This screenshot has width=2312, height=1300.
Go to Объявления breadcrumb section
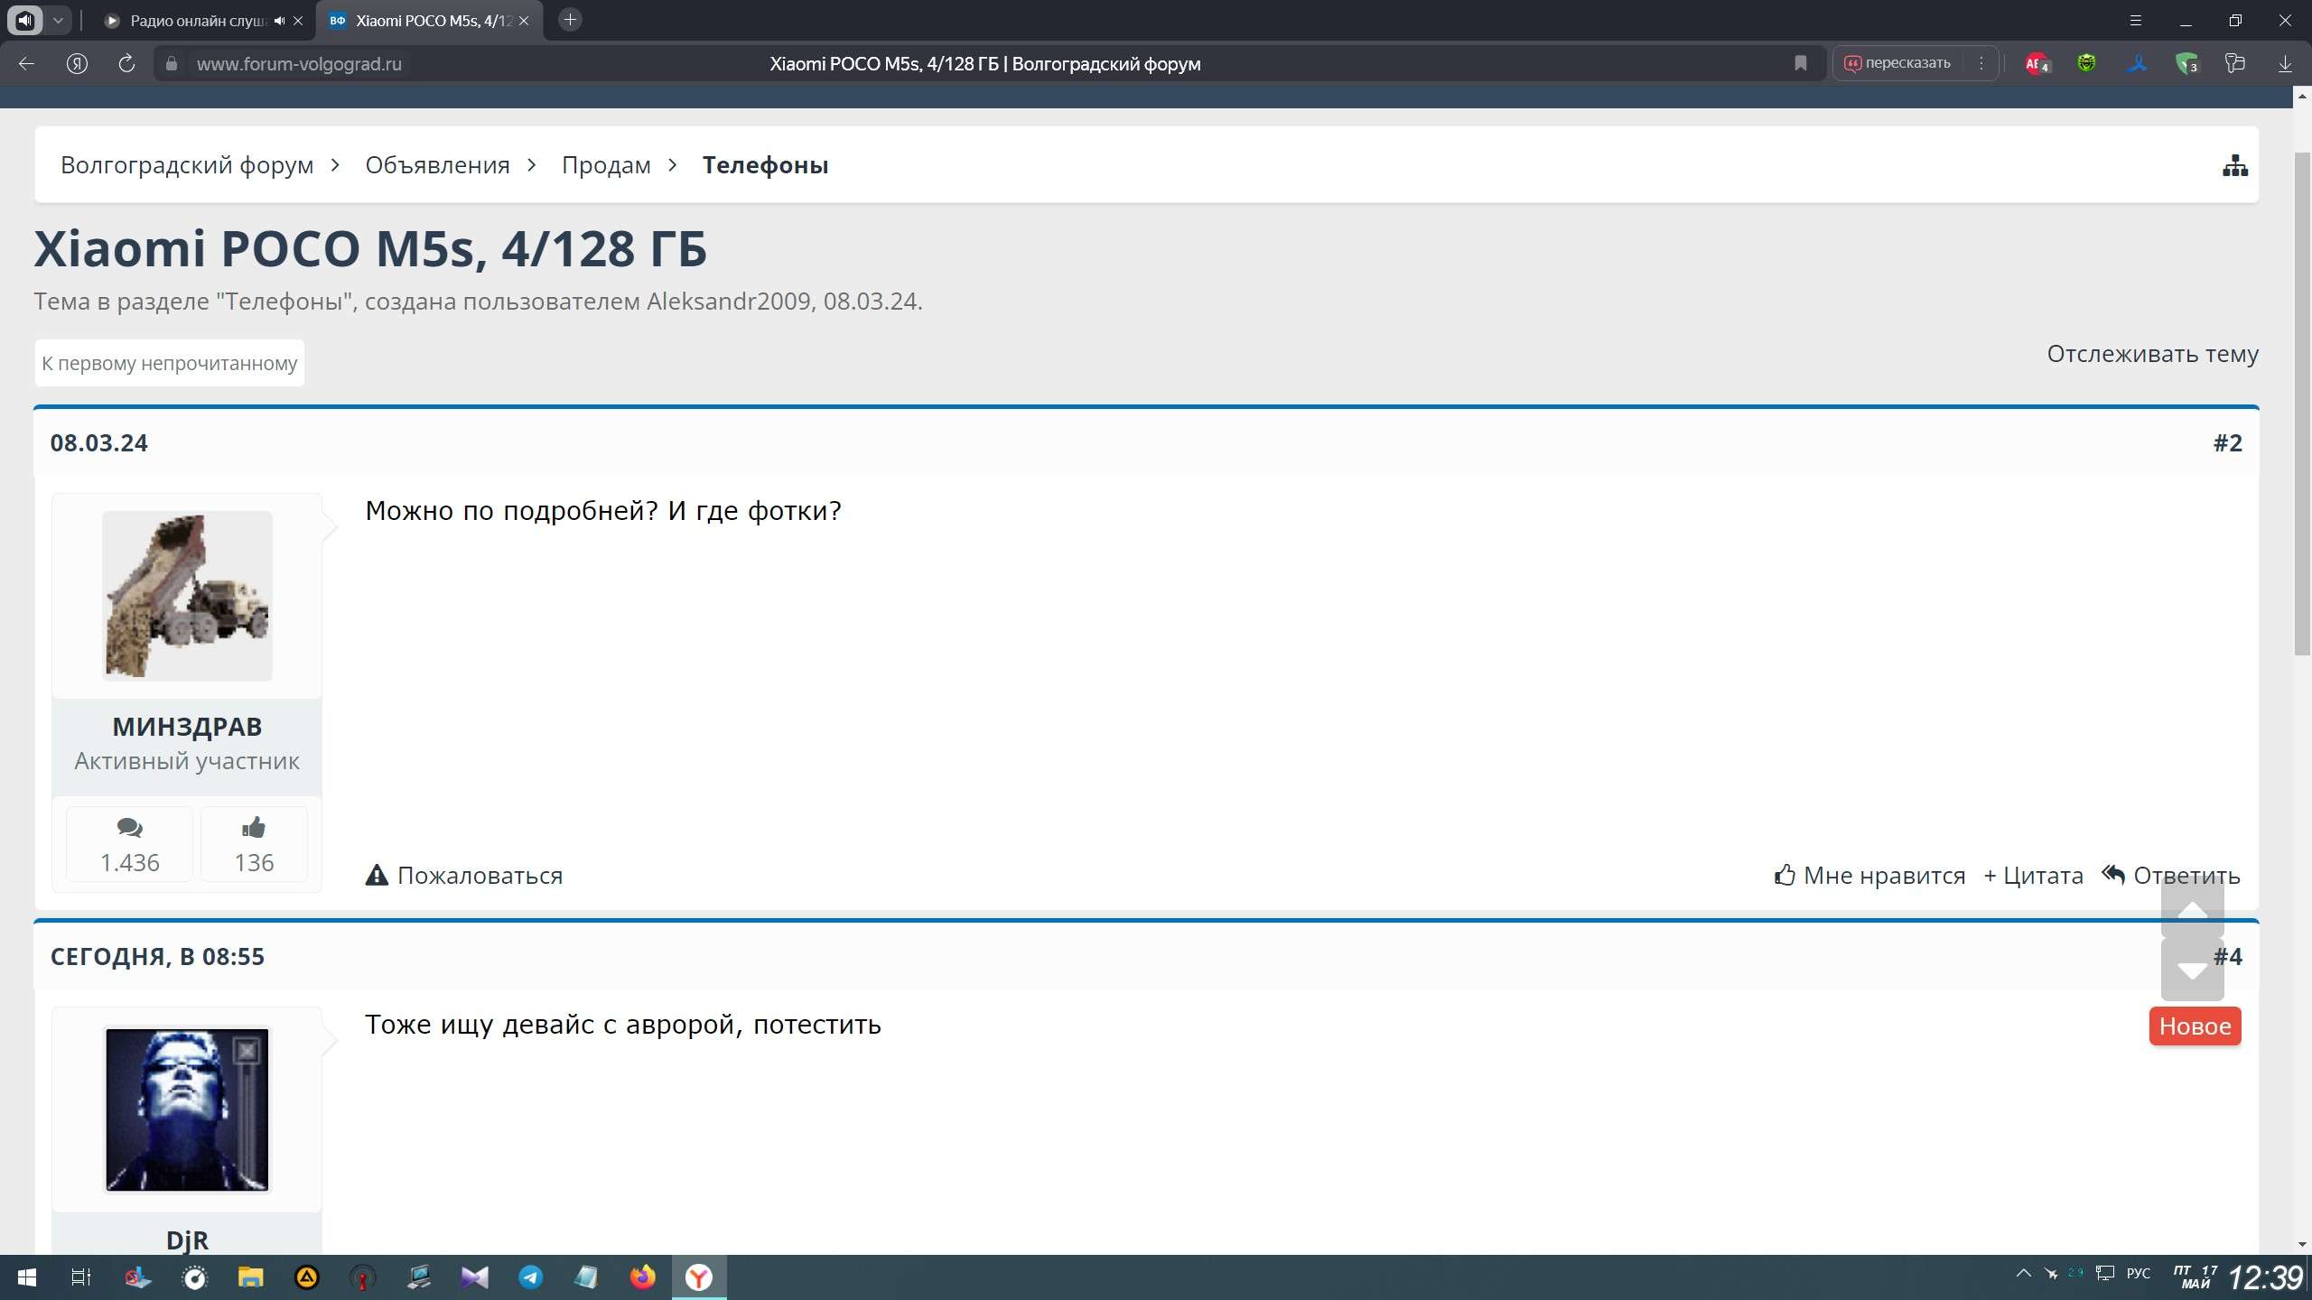pyautogui.click(x=437, y=165)
